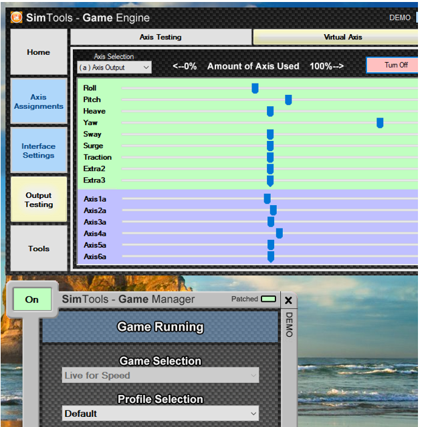Click the SimTools Game Engine app icon

point(16,17)
